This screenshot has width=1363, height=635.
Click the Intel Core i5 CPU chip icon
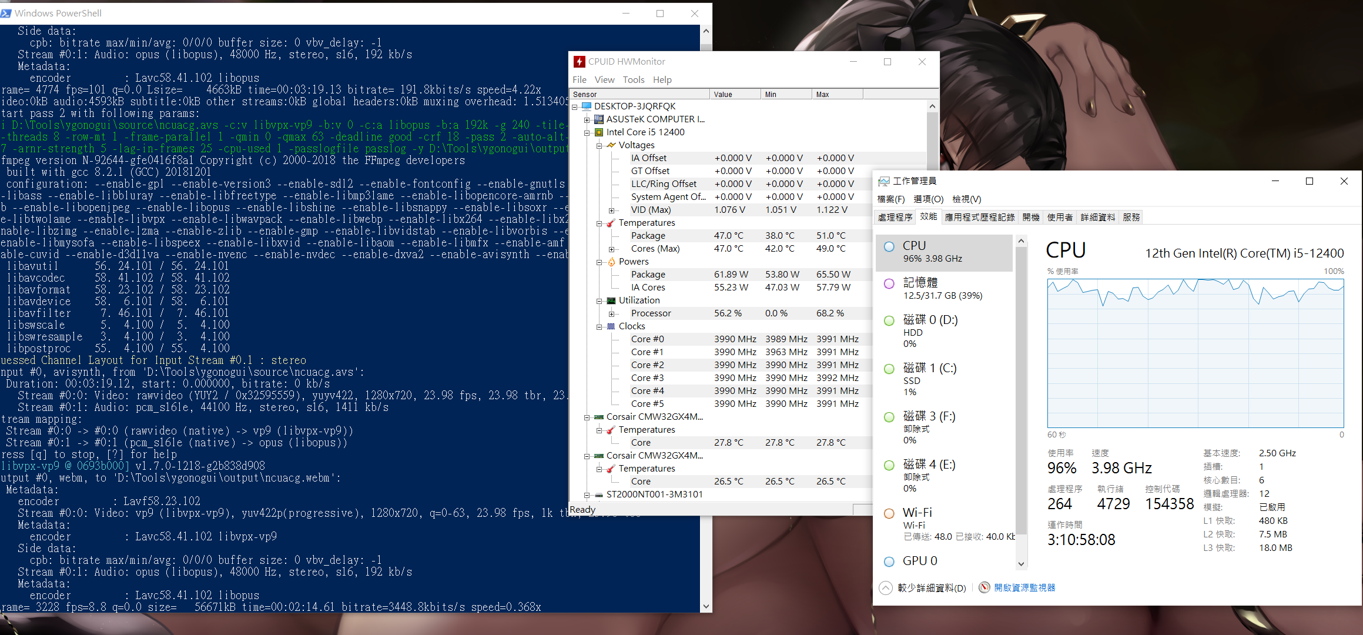[x=599, y=132]
